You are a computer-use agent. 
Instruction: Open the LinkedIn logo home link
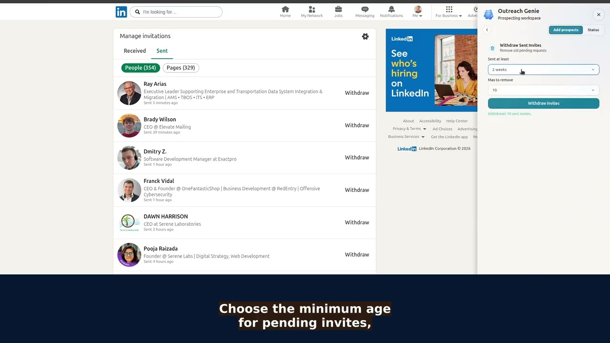click(121, 12)
